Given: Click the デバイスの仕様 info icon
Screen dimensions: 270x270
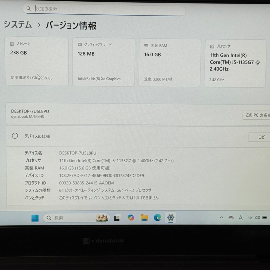Looking at the screenshot, I should coord(15,136).
